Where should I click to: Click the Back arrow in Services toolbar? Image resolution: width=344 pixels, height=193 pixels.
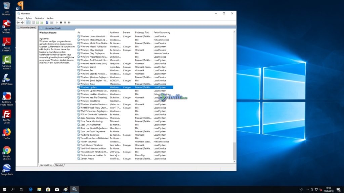pyautogui.click(x=18, y=22)
